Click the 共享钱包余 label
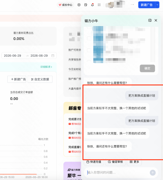Screen dimensions: 163x180 (x=75, y=60)
